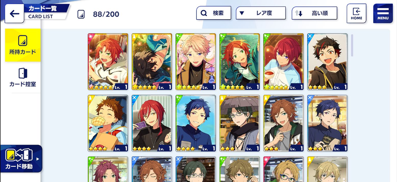Select the purple tarot card holder card
Viewport: 397px width, 182px height.
(x=152, y=123)
